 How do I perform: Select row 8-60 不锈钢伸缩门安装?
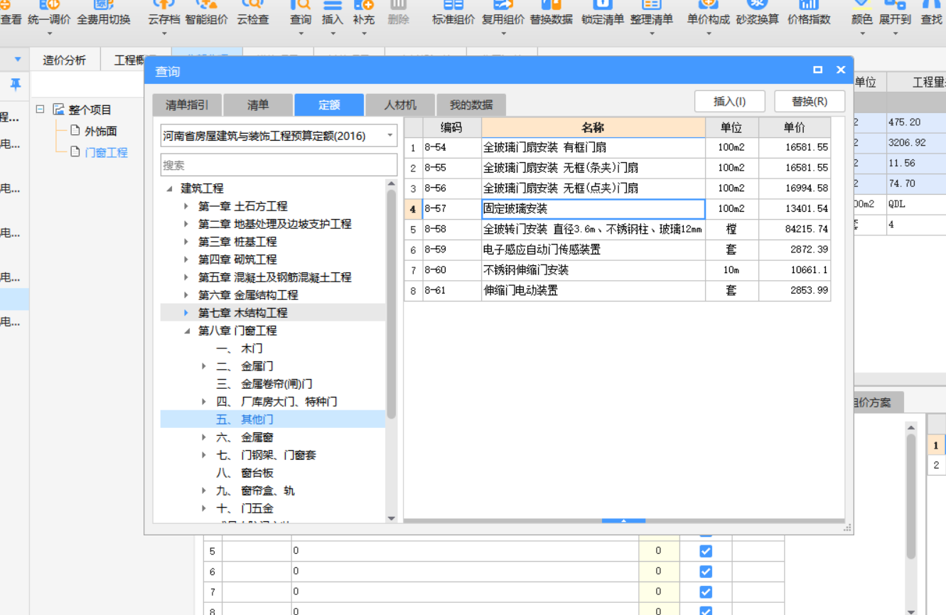pos(618,270)
